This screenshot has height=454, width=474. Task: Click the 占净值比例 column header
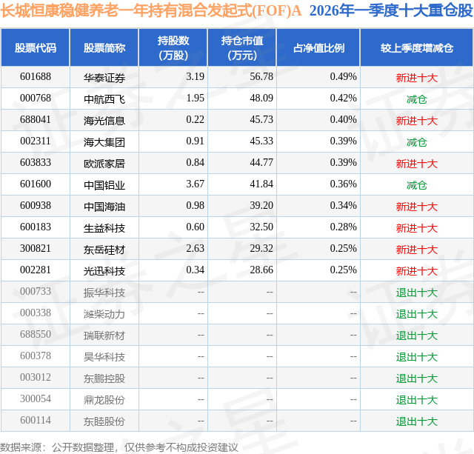tap(318, 47)
